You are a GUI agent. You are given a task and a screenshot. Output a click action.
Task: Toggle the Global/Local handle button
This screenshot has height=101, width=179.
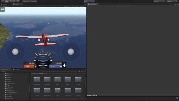(34, 1)
